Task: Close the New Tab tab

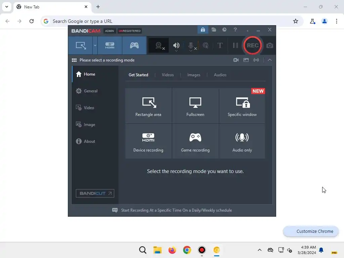Action: tap(86, 7)
